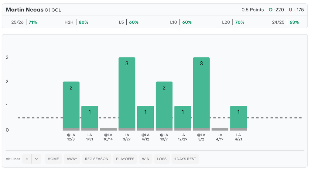Viewport: 311px width, 171px height.
Task: Open the L10 hit rate tab
Action: coord(181,22)
